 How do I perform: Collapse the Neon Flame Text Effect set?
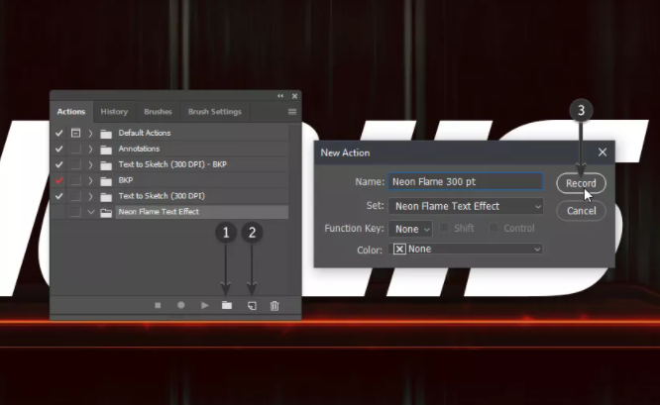(x=91, y=212)
